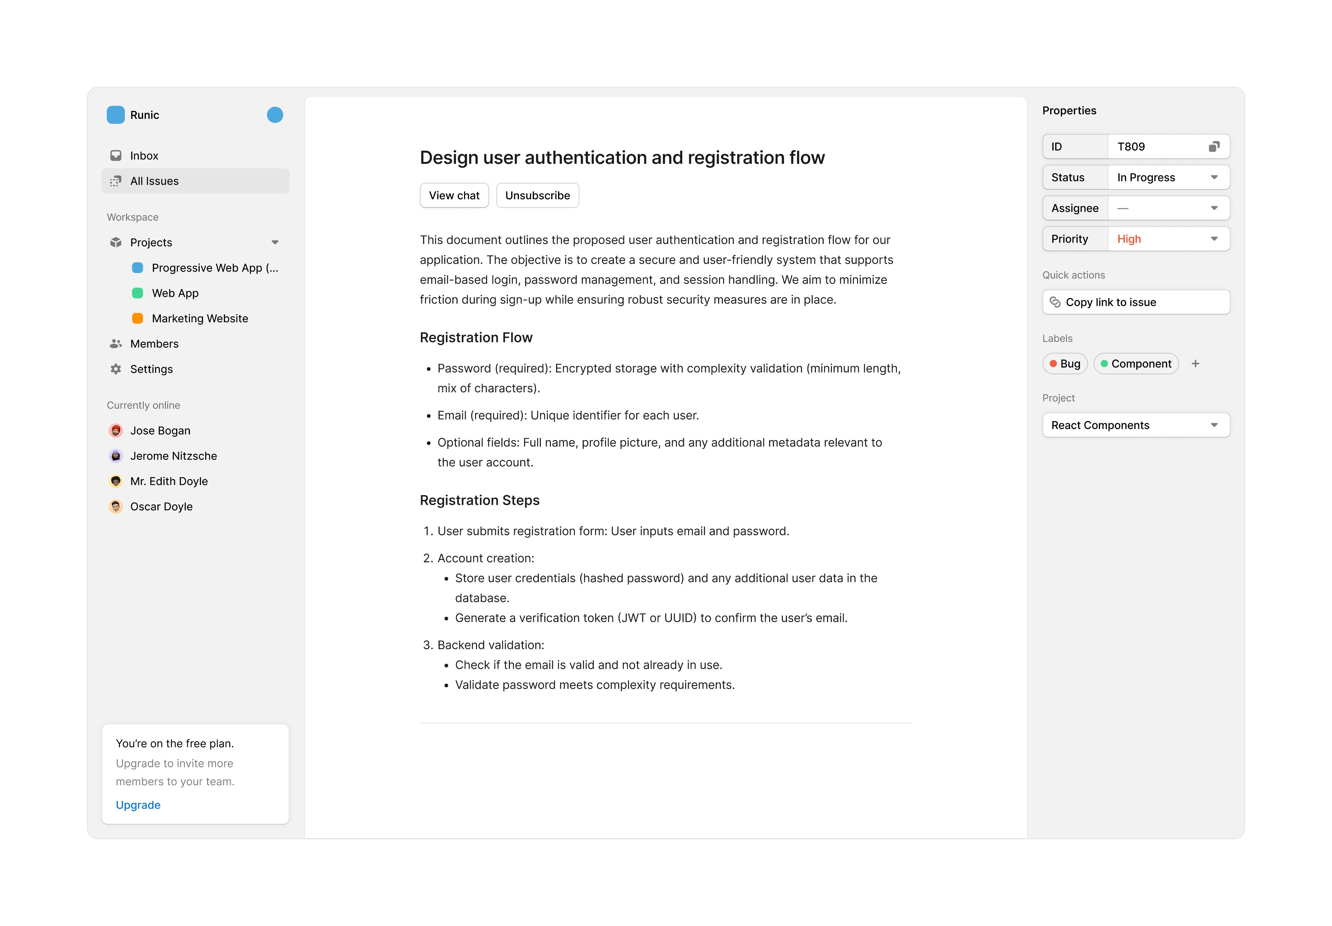
Task: Click the Registration Steps heading
Action: tap(480, 501)
